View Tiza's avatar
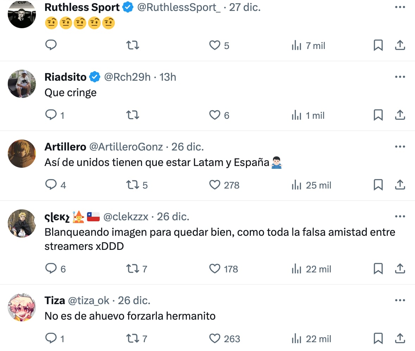 pos(22,307)
